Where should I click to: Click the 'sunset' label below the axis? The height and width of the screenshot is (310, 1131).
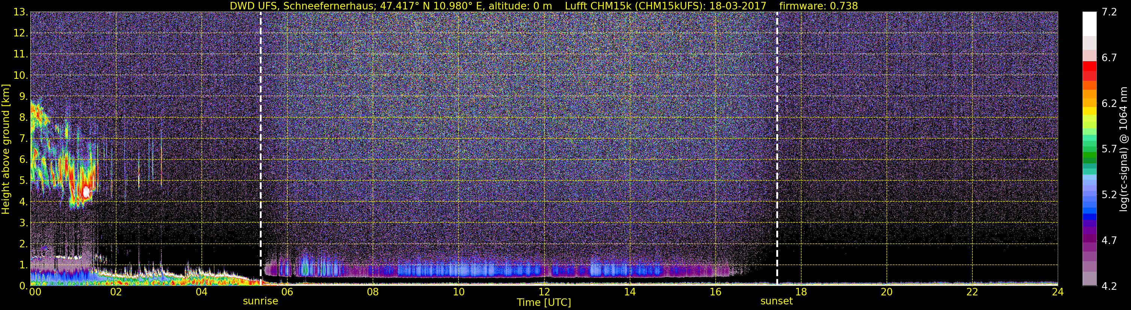pyautogui.click(x=777, y=301)
